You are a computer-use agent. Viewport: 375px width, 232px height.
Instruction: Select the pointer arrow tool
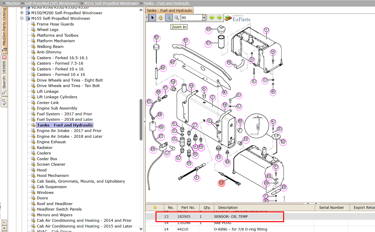coord(152,18)
